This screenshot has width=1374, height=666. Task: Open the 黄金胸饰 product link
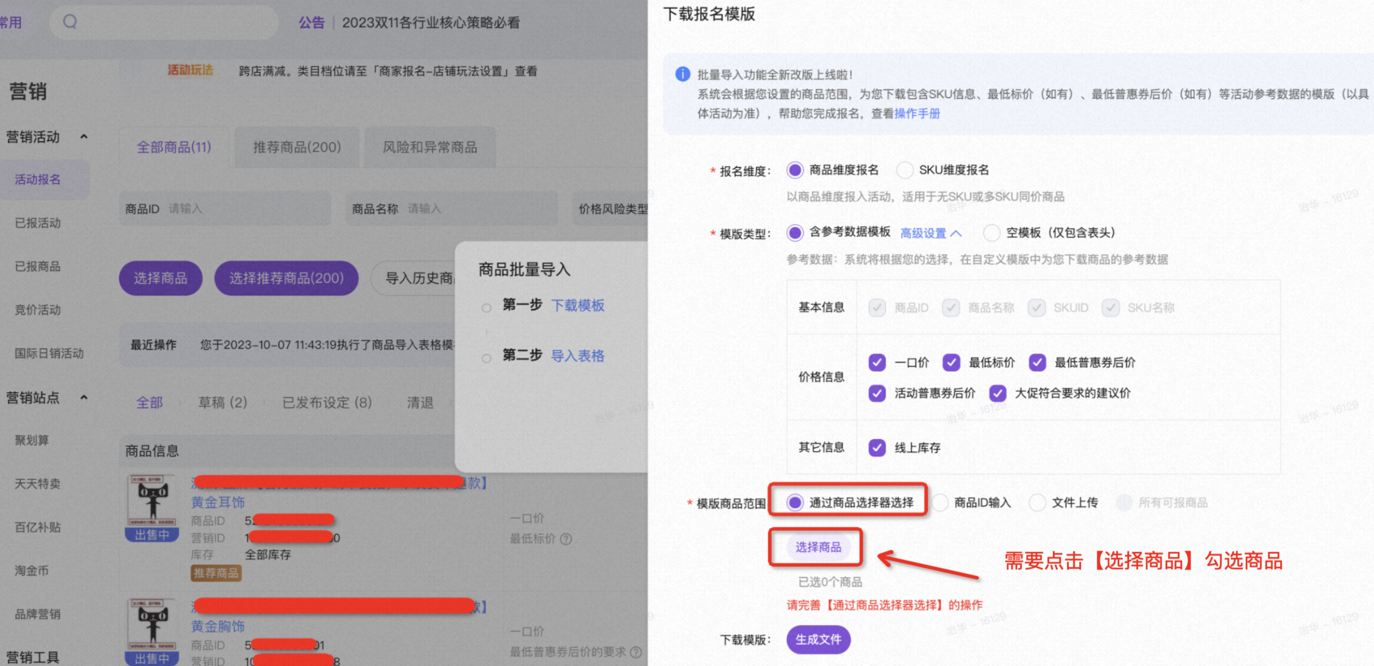click(218, 626)
